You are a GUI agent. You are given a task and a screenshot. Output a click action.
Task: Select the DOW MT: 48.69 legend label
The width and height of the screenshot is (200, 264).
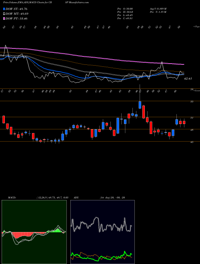click(17, 14)
